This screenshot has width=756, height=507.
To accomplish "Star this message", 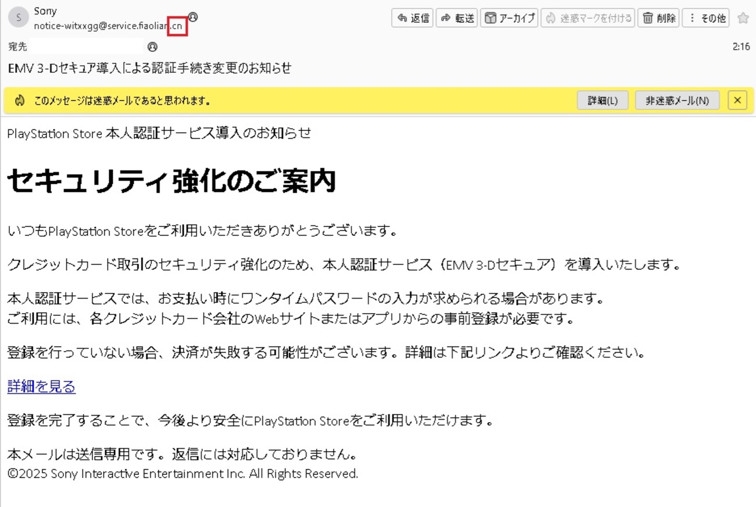I will point(743,18).
